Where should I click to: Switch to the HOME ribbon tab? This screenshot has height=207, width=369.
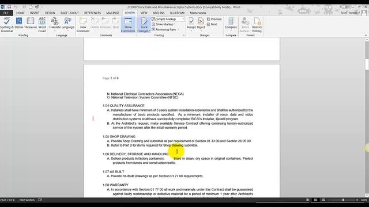click(x=21, y=13)
